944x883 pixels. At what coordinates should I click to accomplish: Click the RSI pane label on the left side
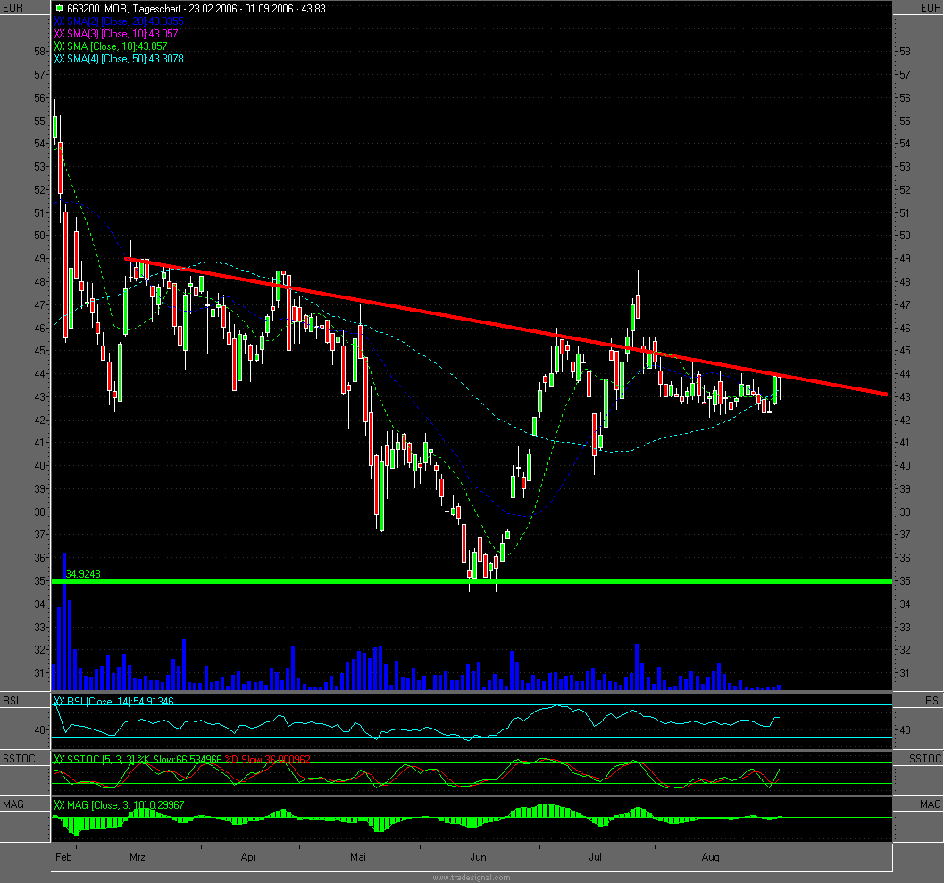(11, 701)
